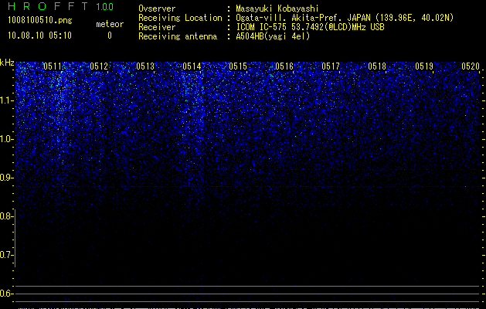Viewport: 486px width, 309px height.
Task: Click time marker 0515
Action: pyautogui.click(x=238, y=66)
